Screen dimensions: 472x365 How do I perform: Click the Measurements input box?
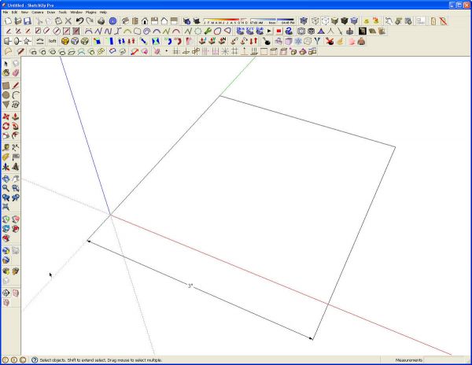pyautogui.click(x=445, y=359)
